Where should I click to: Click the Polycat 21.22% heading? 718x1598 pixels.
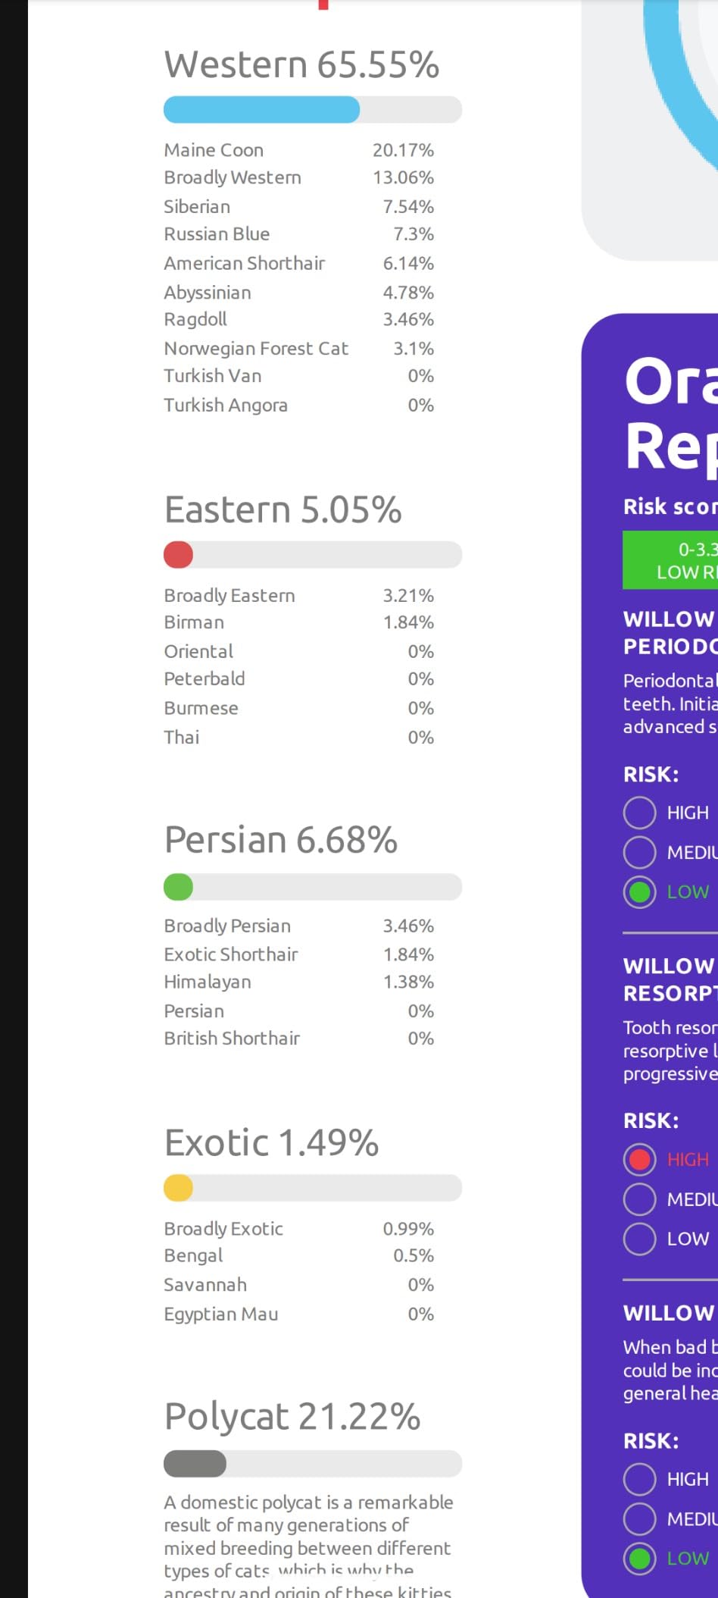(x=292, y=1416)
